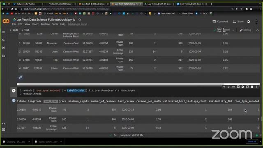Click the output cell actions icon
Image resolution: width=263 pixels, height=148 pixels.
14,100
